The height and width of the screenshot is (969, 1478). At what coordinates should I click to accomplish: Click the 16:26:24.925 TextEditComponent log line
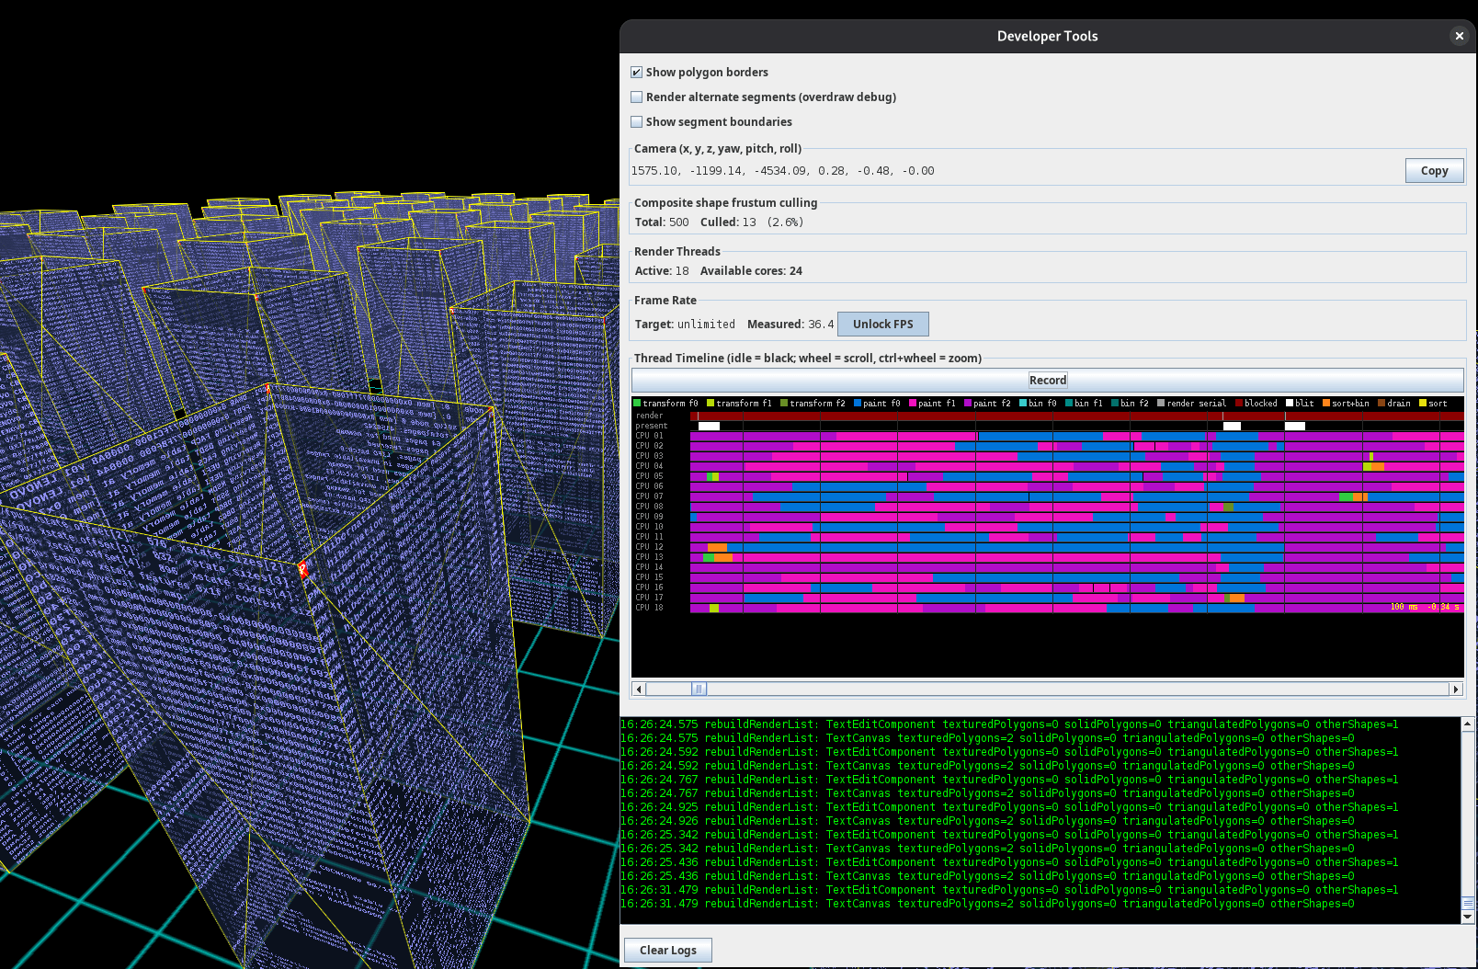coord(1009,807)
